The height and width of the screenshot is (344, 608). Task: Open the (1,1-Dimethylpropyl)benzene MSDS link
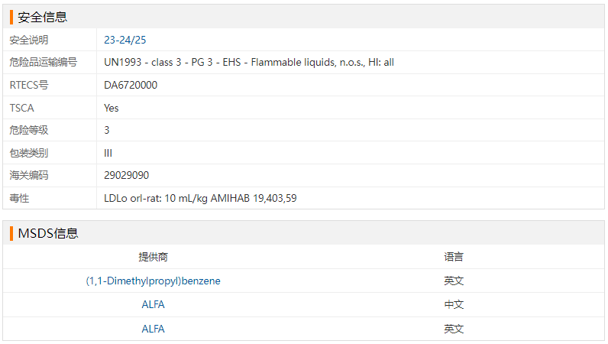coord(153,281)
